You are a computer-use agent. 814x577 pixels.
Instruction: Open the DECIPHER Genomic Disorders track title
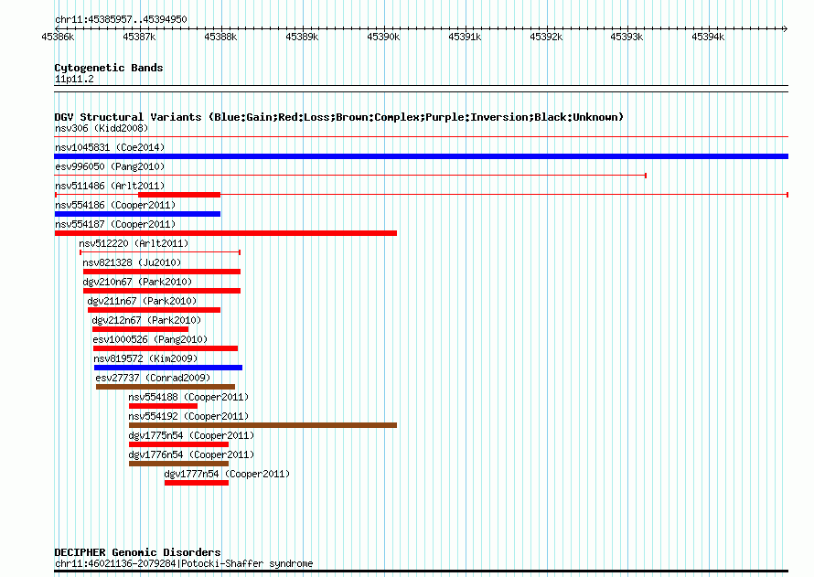coord(137,552)
